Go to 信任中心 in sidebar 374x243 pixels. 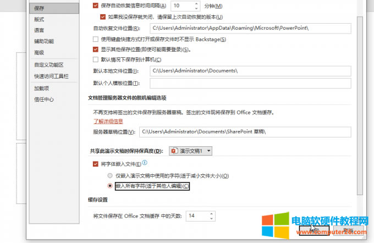[x=44, y=100]
